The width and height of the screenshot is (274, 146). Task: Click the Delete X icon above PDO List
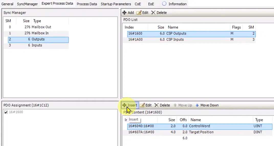coord(153,13)
